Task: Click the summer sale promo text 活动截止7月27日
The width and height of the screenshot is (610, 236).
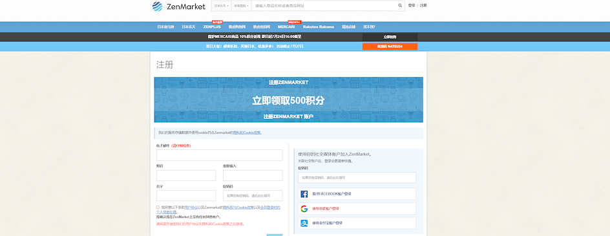Action: click(x=255, y=47)
